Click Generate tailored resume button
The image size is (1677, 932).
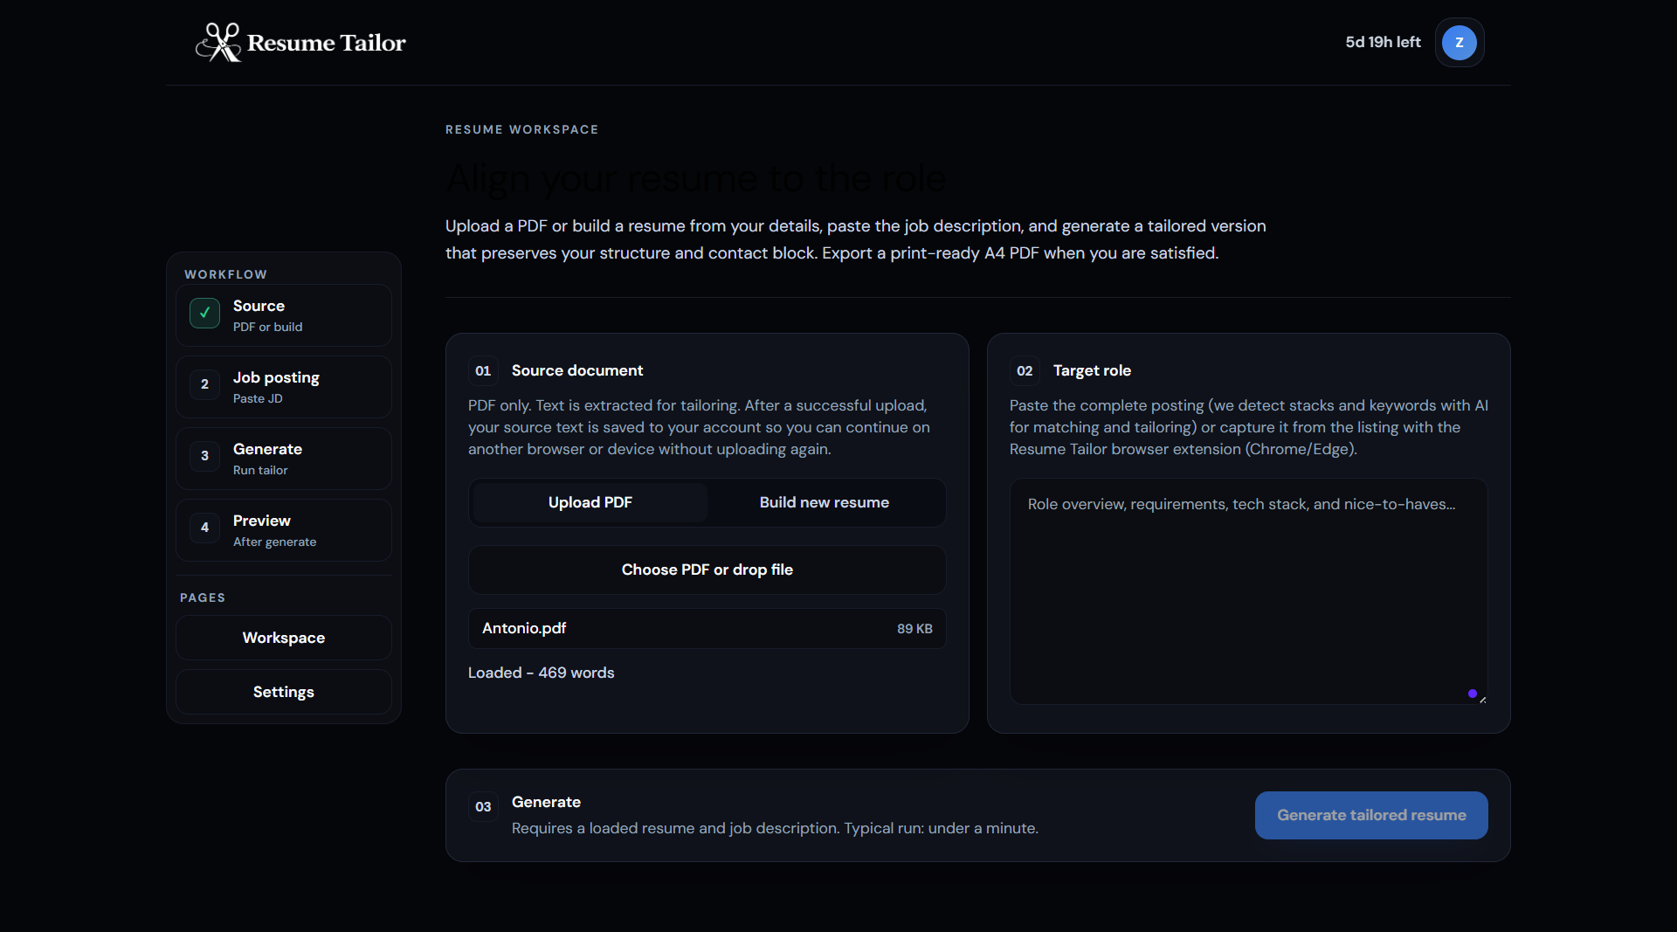tap(1371, 815)
